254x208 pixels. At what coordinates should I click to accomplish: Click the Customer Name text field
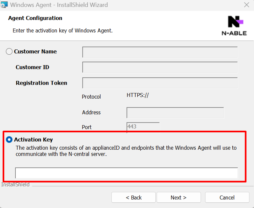tap(160, 52)
